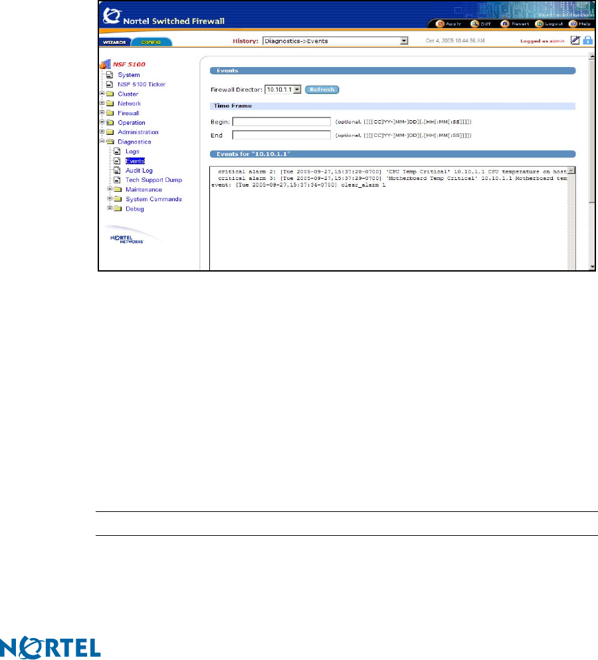Click the Debug folder icon
Screen dimensions: 598x660
pyautogui.click(x=118, y=208)
